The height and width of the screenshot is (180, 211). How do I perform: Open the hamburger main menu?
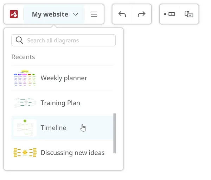[94, 14]
